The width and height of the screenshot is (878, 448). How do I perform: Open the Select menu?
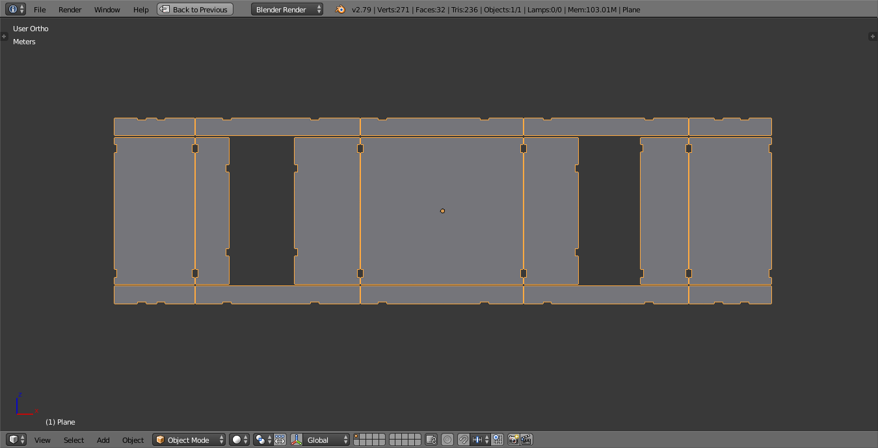point(74,440)
